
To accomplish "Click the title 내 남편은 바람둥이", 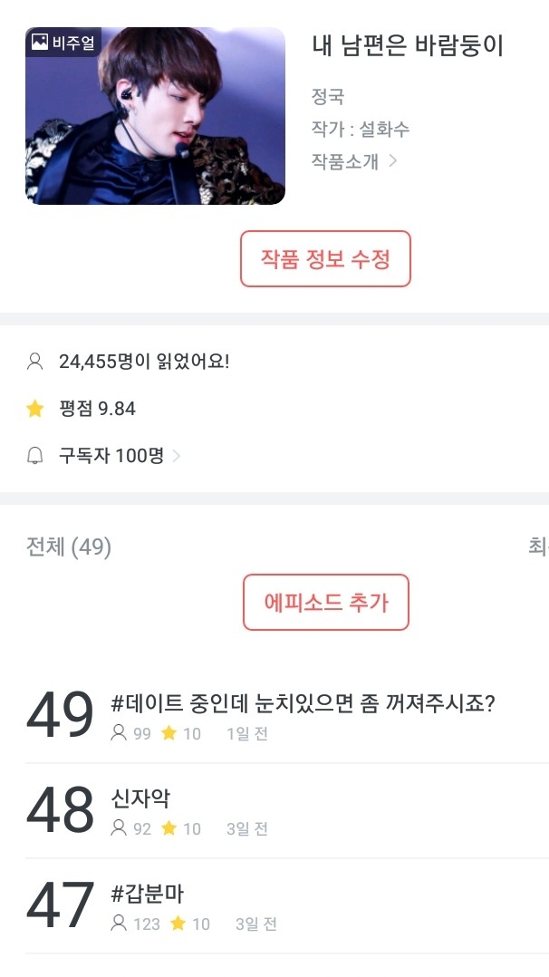I will pos(407,45).
